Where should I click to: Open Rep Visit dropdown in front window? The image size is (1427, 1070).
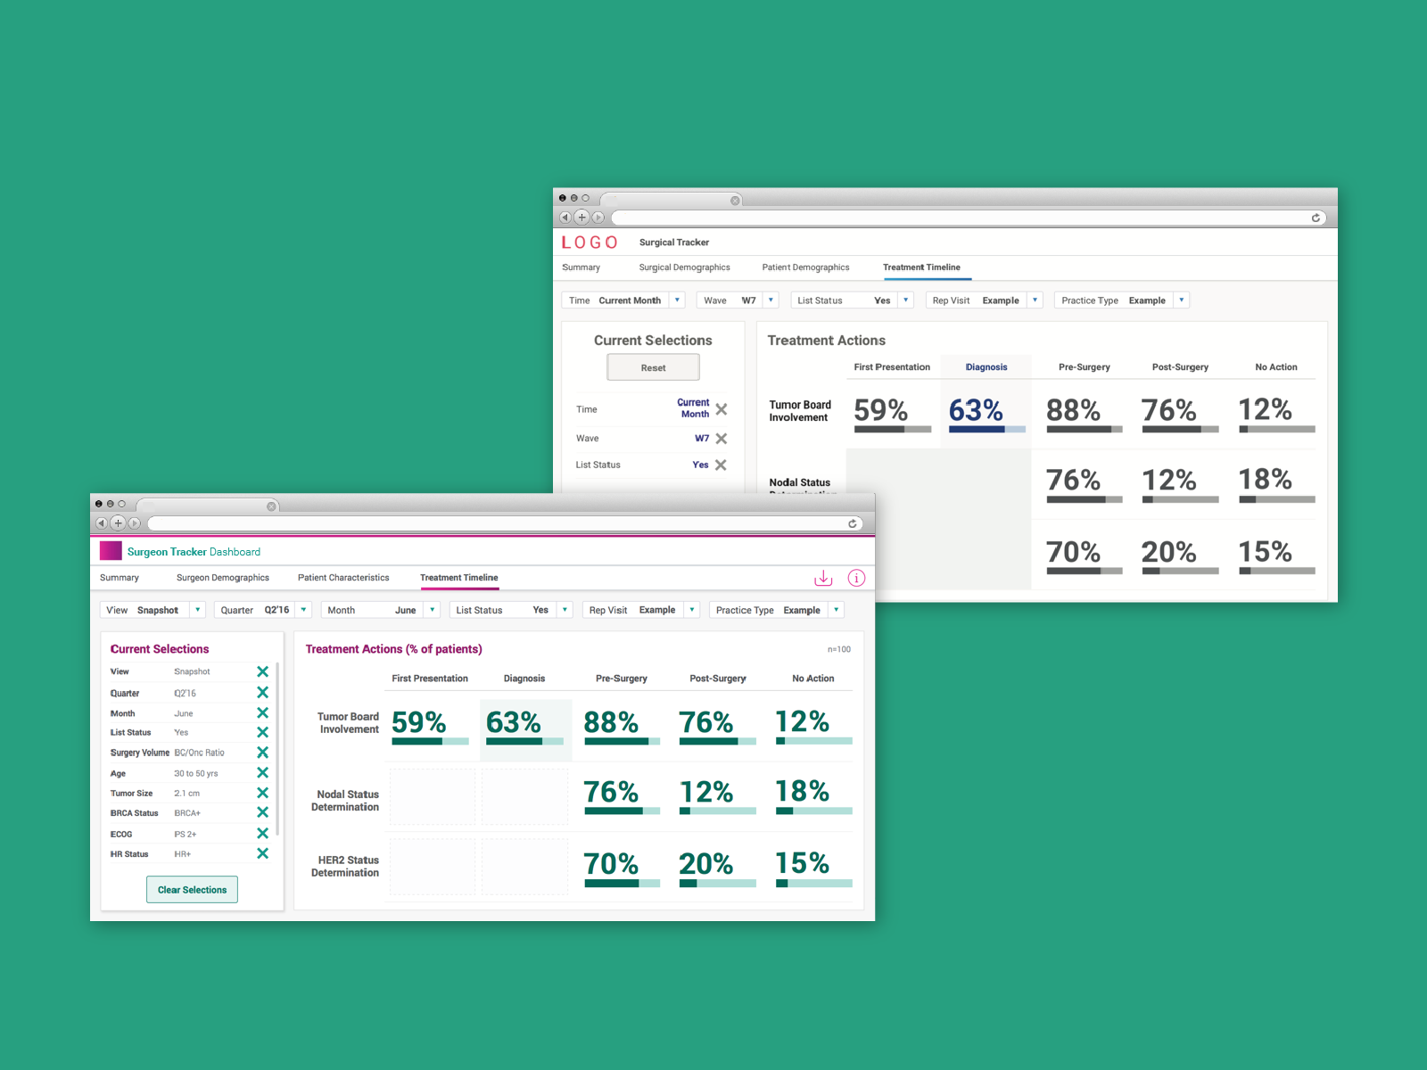pos(692,610)
